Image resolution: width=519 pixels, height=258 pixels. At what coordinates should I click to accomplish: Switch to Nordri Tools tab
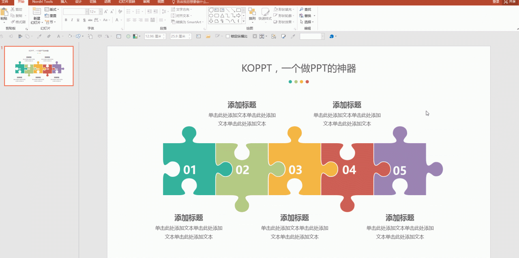(43, 2)
